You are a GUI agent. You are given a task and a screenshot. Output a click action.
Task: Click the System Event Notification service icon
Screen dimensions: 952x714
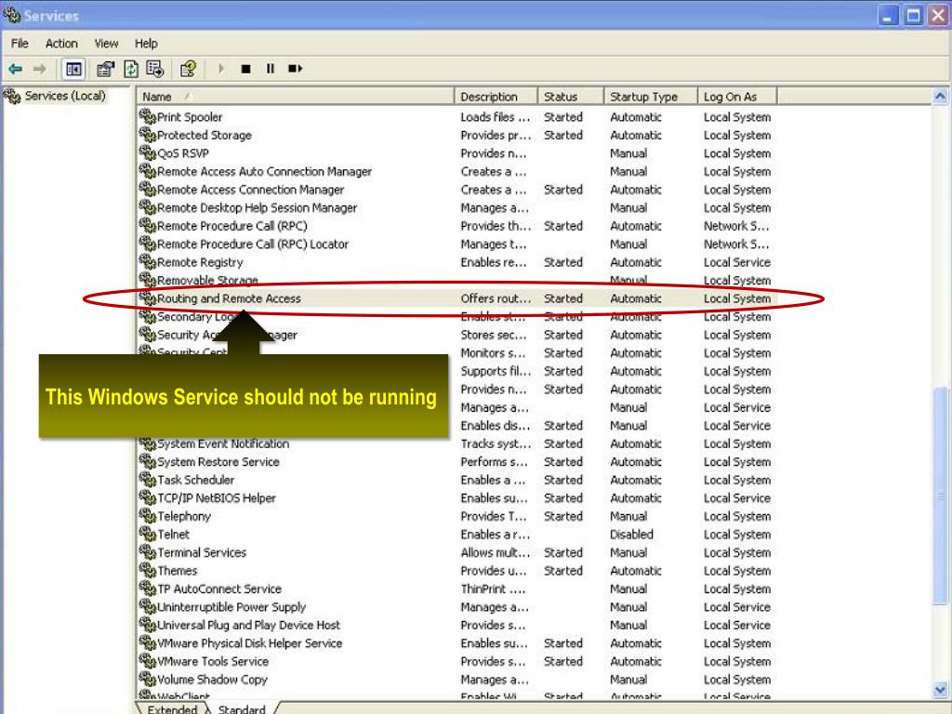147,443
